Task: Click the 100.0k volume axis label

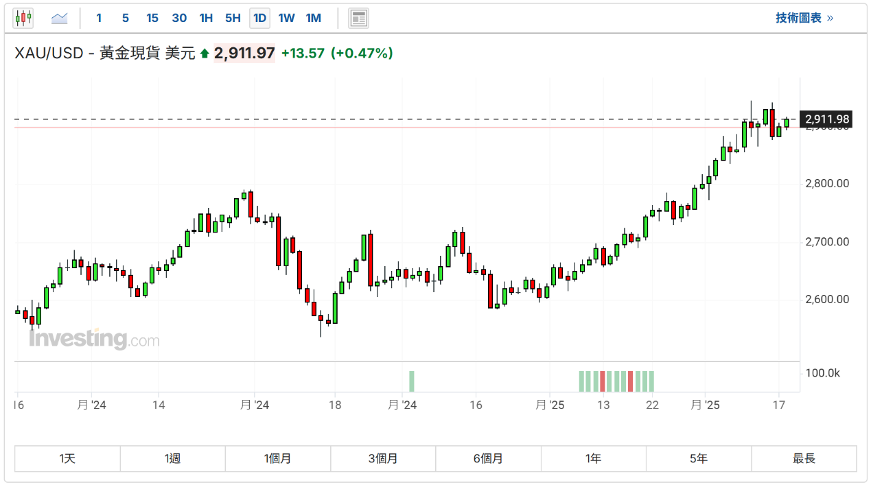Action: pos(823,373)
